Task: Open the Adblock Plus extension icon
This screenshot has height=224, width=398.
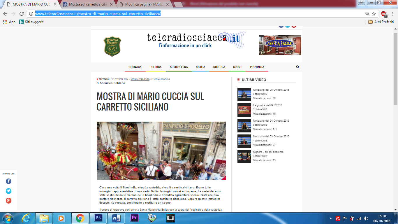Action: coord(384,14)
